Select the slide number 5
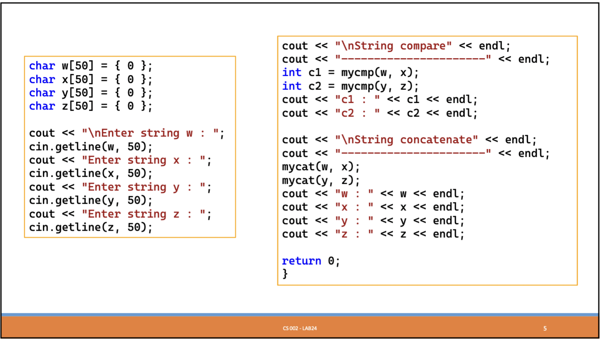Image resolution: width=603 pixels, height=342 pixels. click(x=544, y=328)
